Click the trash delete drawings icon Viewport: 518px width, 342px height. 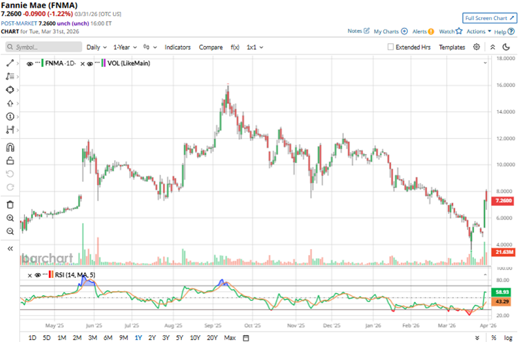[10, 204]
